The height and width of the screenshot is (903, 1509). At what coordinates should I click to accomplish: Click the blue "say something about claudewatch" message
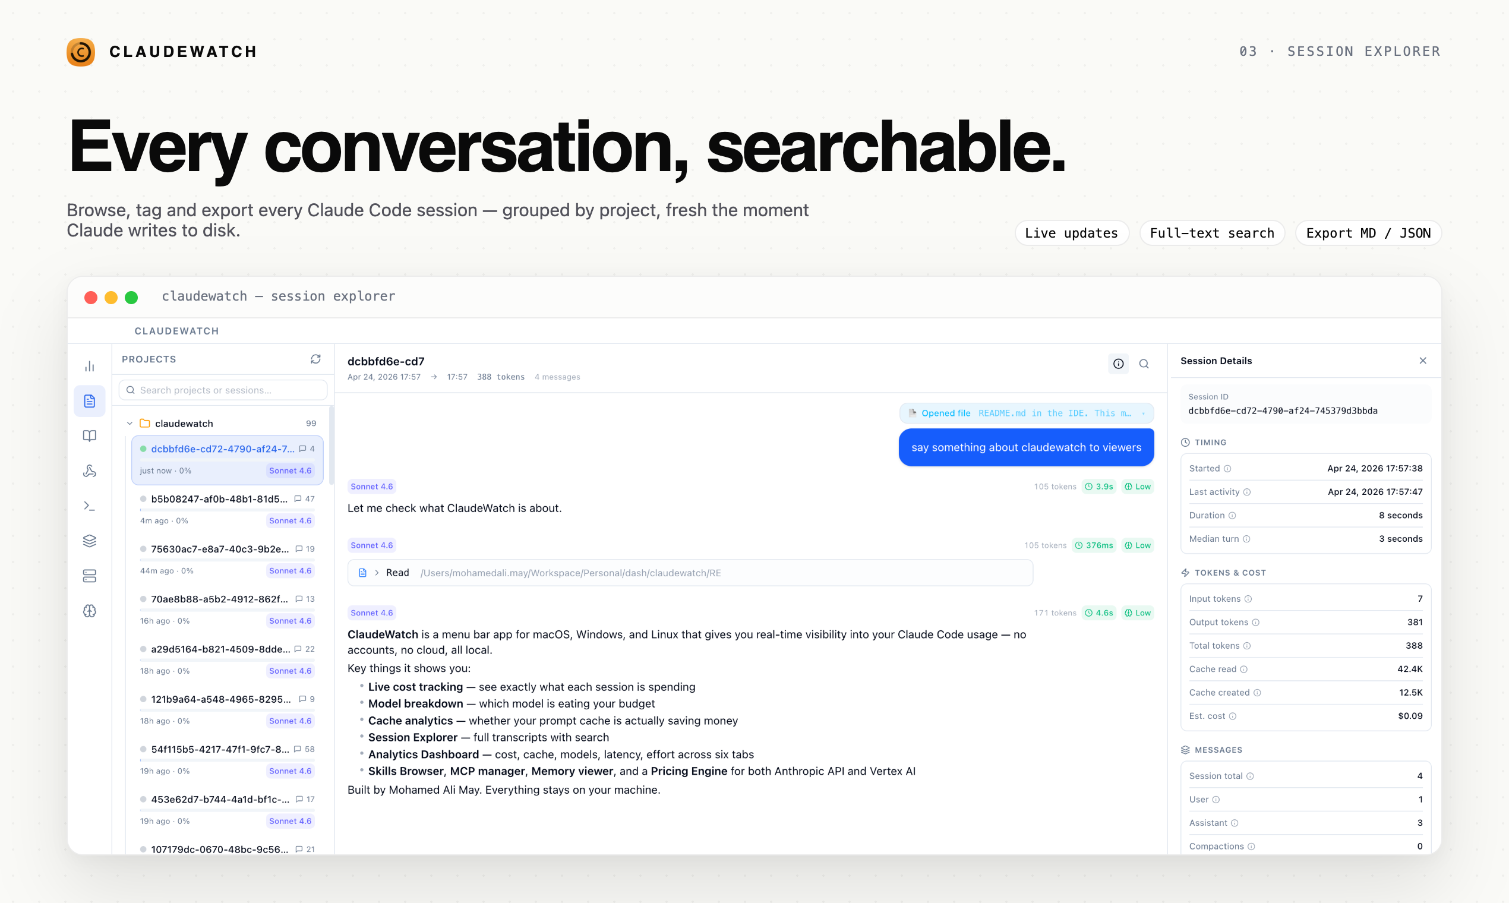(x=1027, y=447)
